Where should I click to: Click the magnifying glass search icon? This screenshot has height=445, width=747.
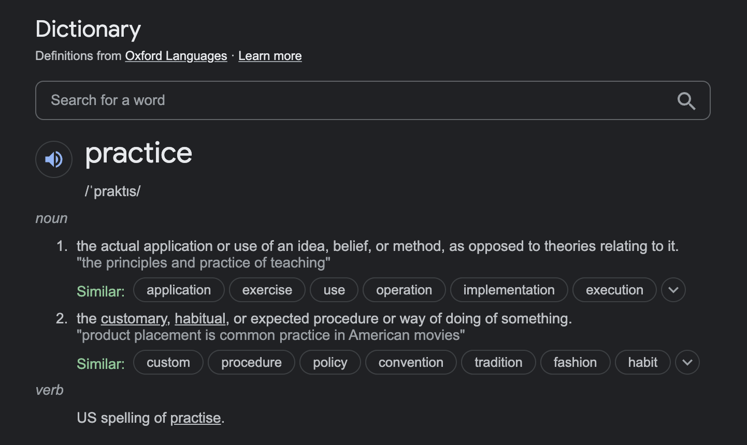686,100
